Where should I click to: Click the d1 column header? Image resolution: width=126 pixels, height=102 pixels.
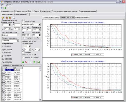pyautogui.click(x=9, y=68)
